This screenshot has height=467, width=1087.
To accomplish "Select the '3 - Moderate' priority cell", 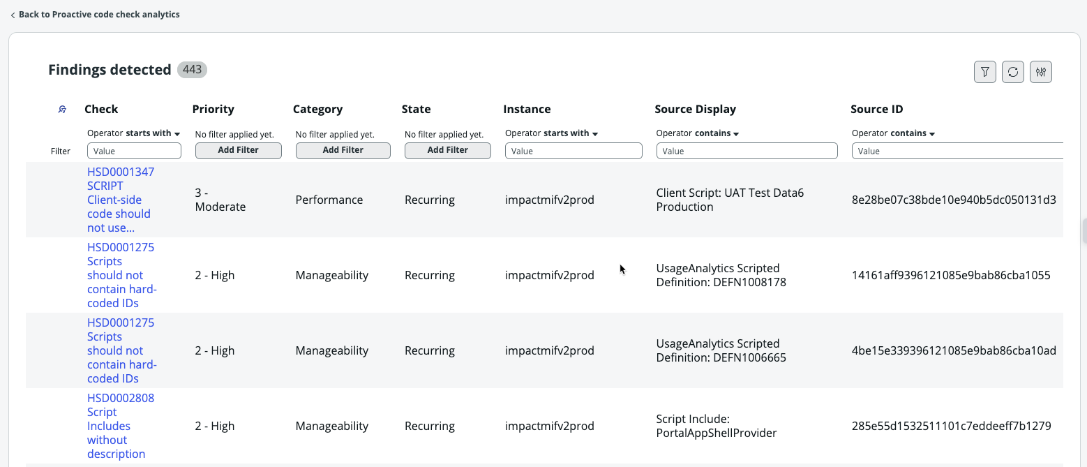I will click(x=220, y=200).
